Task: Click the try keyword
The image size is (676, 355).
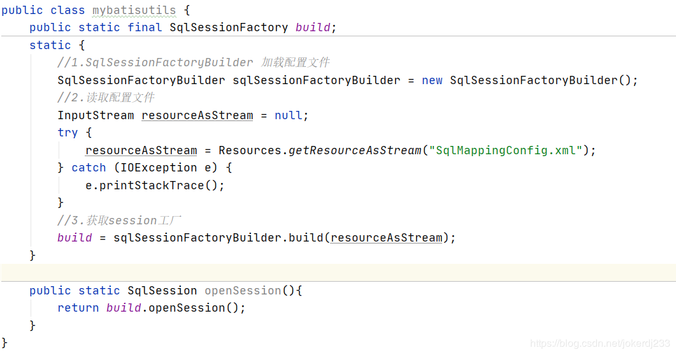Action: click(x=68, y=133)
